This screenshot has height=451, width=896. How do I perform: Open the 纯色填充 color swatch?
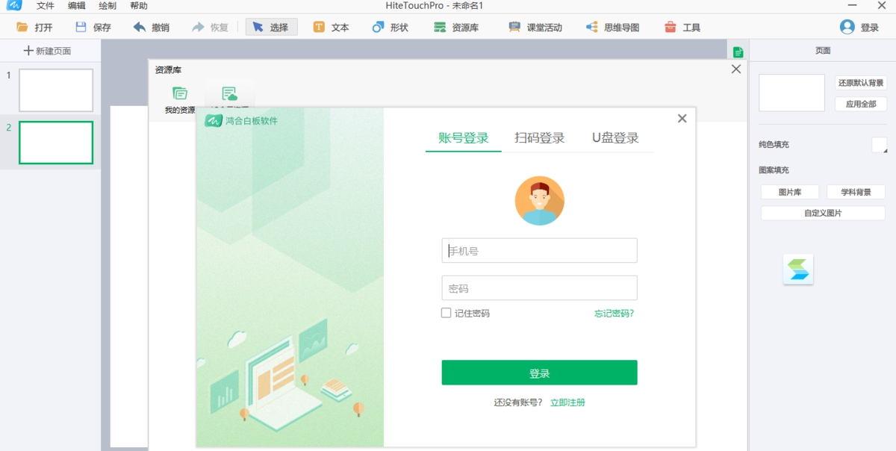[880, 145]
